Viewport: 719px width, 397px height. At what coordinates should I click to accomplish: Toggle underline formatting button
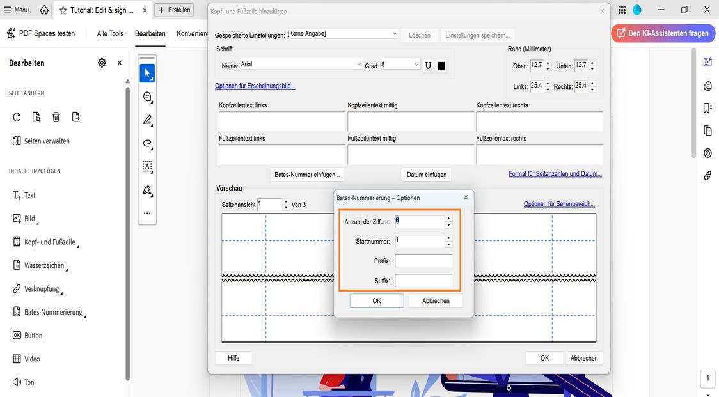pos(429,66)
